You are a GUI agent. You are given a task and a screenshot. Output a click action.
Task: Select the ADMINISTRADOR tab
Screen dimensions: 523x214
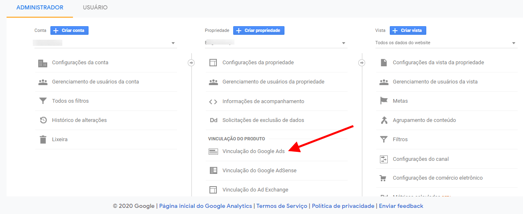tap(40, 8)
